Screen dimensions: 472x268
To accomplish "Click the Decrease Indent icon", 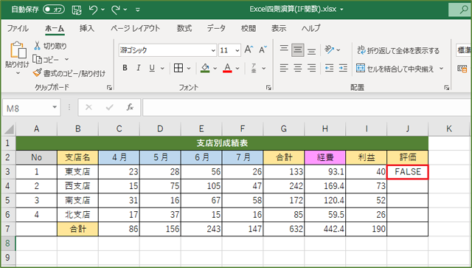I will 330,68.
